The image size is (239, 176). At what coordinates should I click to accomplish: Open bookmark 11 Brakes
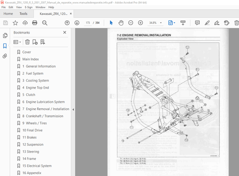(29, 137)
